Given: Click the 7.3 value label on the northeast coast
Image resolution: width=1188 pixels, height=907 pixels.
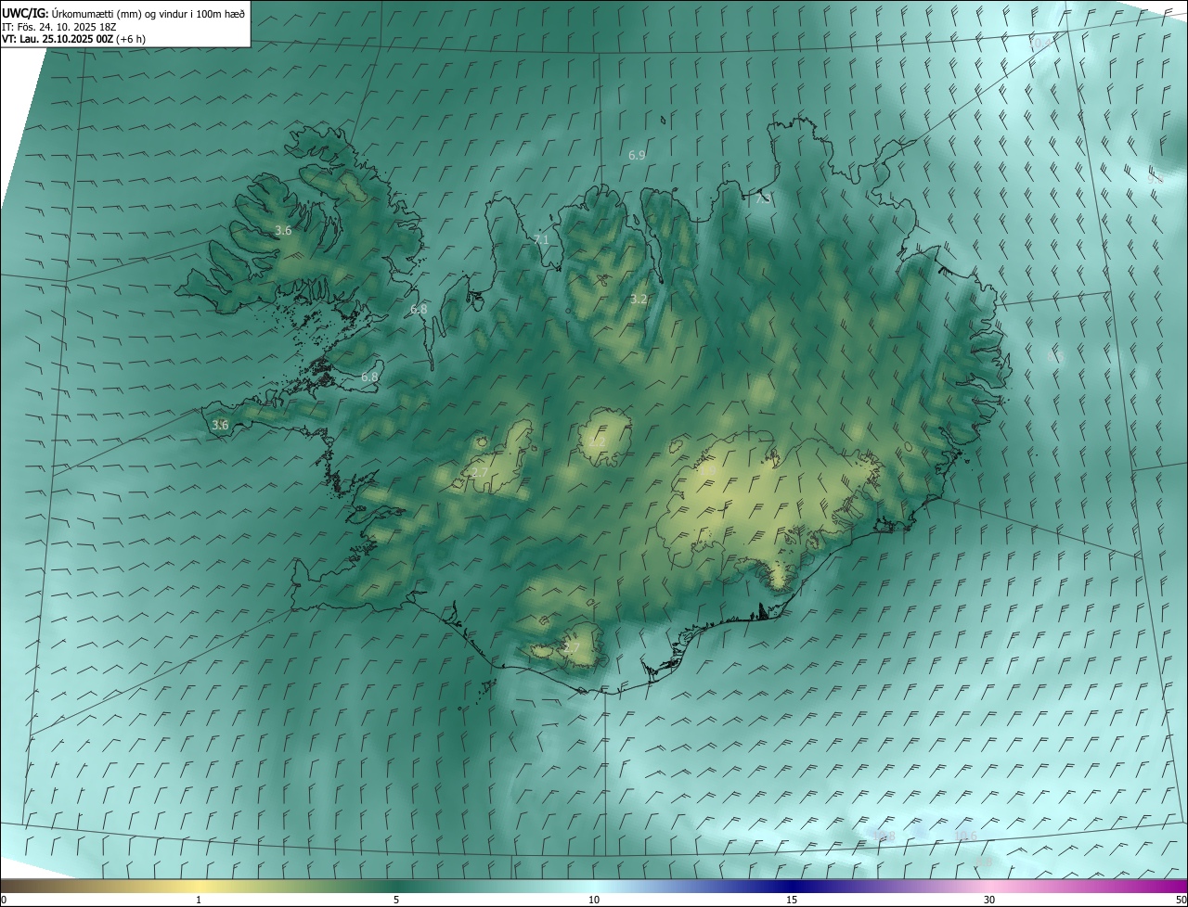Looking at the screenshot, I should (763, 198).
